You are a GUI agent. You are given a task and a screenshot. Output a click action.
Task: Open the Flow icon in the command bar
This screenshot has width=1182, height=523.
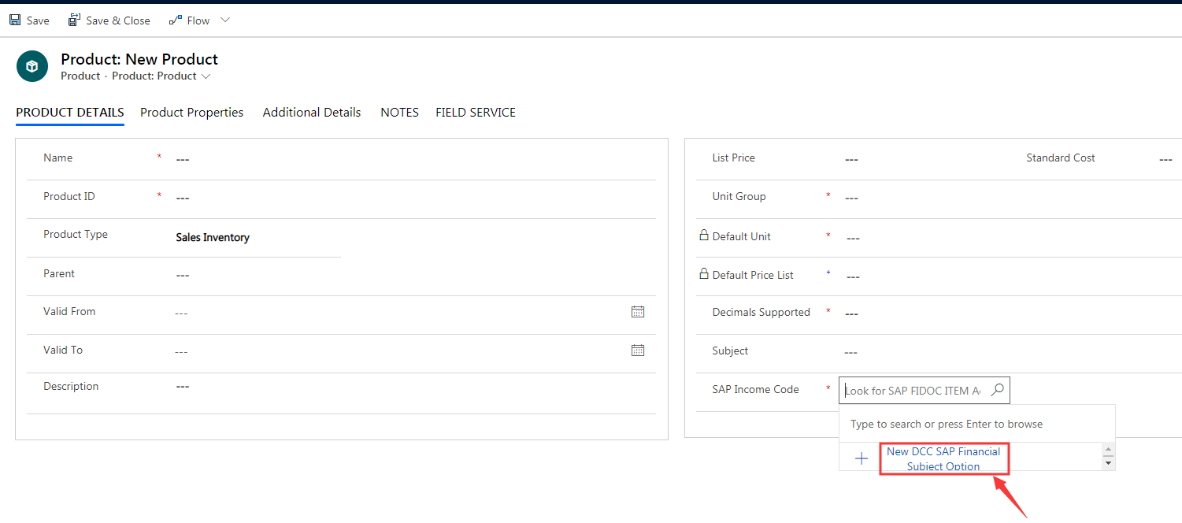click(x=175, y=19)
